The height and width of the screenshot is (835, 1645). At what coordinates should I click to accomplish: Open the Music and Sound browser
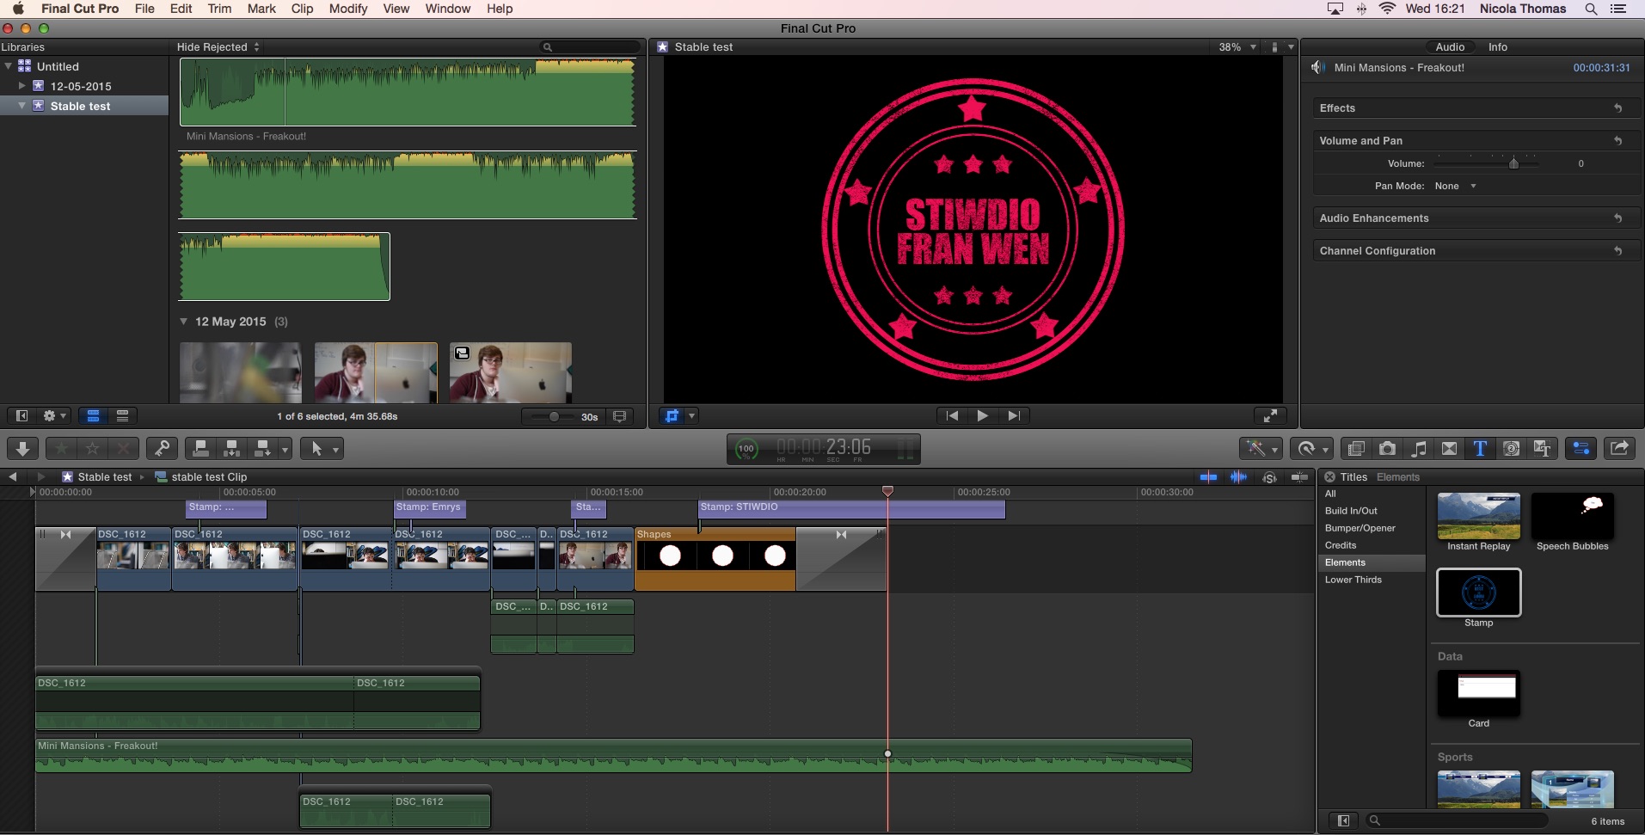pos(1418,448)
